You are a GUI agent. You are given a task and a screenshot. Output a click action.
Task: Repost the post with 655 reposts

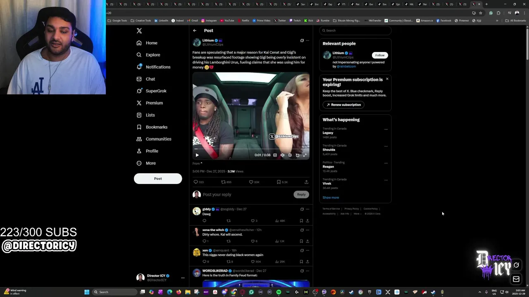[x=226, y=182]
